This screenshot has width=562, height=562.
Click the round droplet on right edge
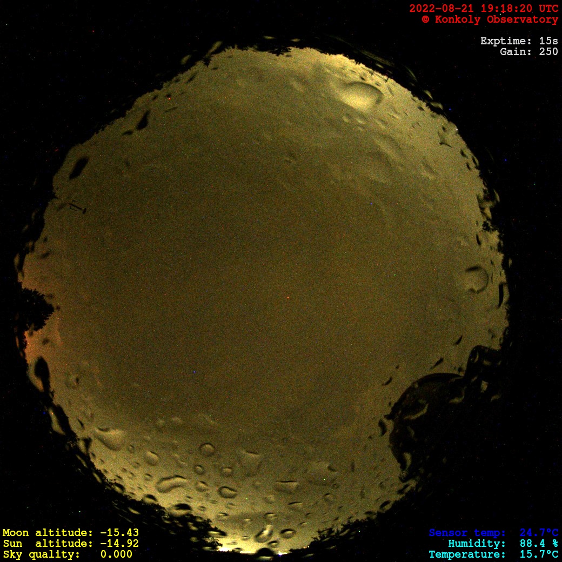[x=477, y=279]
